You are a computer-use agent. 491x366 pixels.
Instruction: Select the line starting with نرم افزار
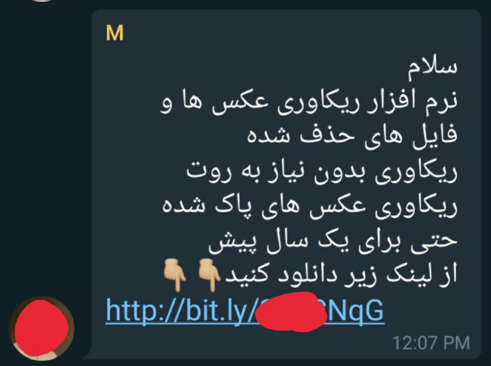point(309,102)
